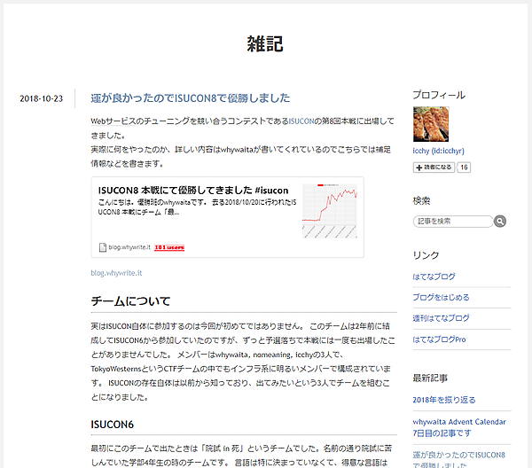The image size is (532, 468).
Task: Focus the 記事を検索 search field
Action: [452, 222]
